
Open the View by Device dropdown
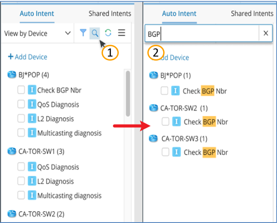click(x=38, y=33)
